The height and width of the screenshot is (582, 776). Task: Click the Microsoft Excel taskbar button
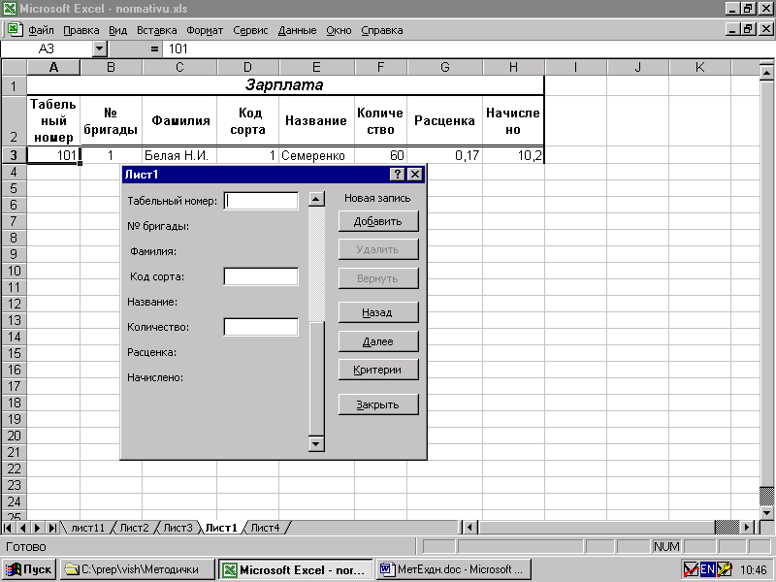click(296, 569)
